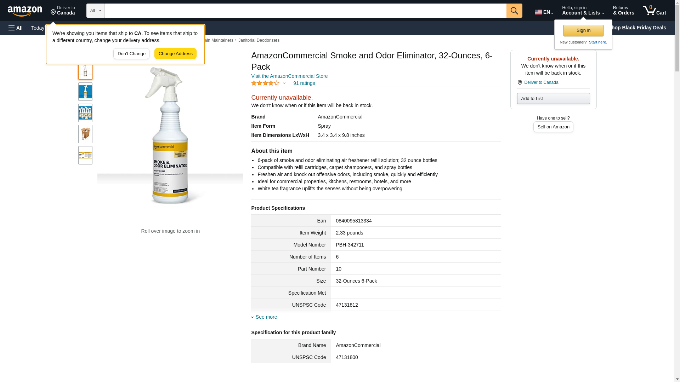680x382 pixels.
Task: Open the Account & Lists menu
Action: (583, 10)
